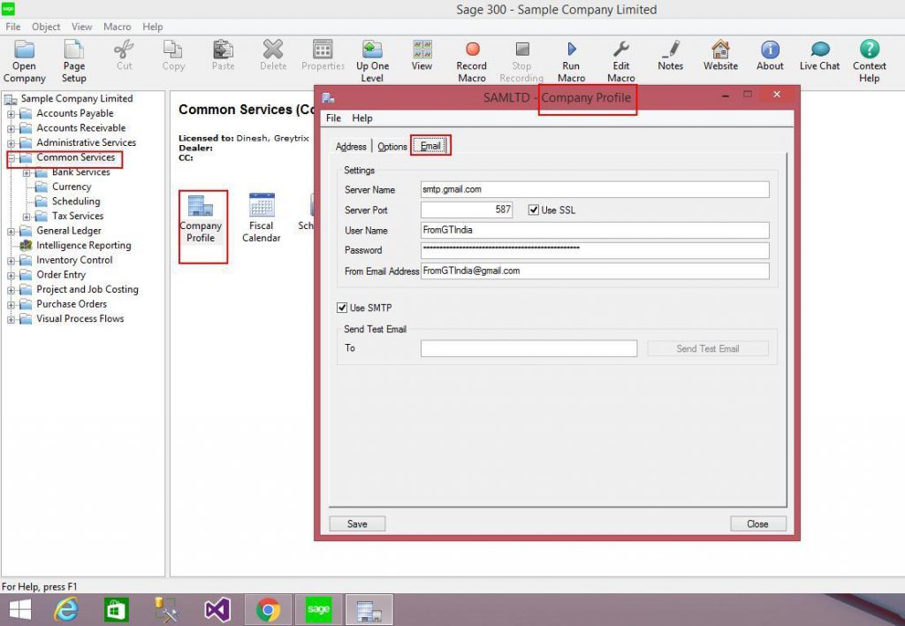Switch to the Address tab
The width and height of the screenshot is (905, 626).
(351, 147)
